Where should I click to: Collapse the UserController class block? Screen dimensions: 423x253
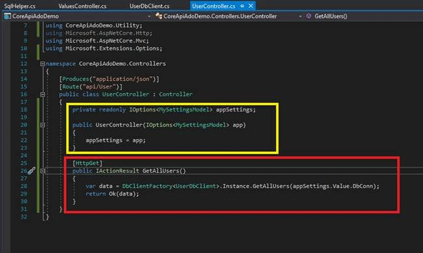point(42,95)
